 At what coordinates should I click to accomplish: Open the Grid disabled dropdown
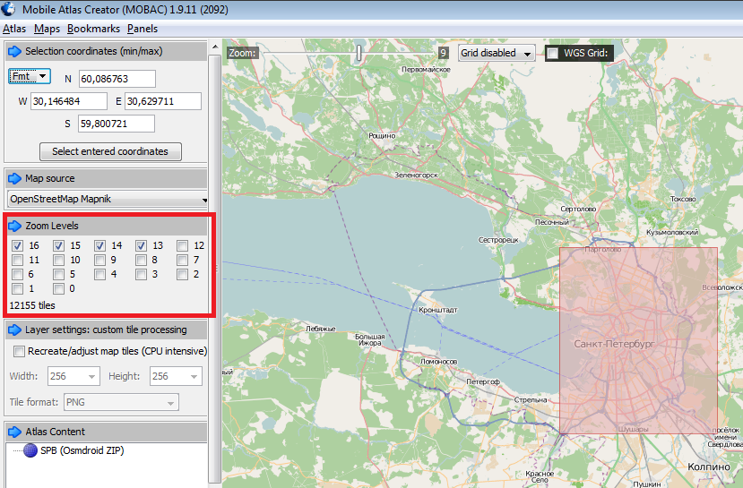pyautogui.click(x=496, y=53)
